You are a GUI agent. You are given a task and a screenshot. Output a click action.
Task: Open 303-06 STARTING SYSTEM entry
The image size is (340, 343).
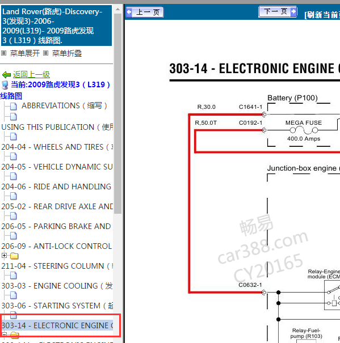click(x=57, y=306)
